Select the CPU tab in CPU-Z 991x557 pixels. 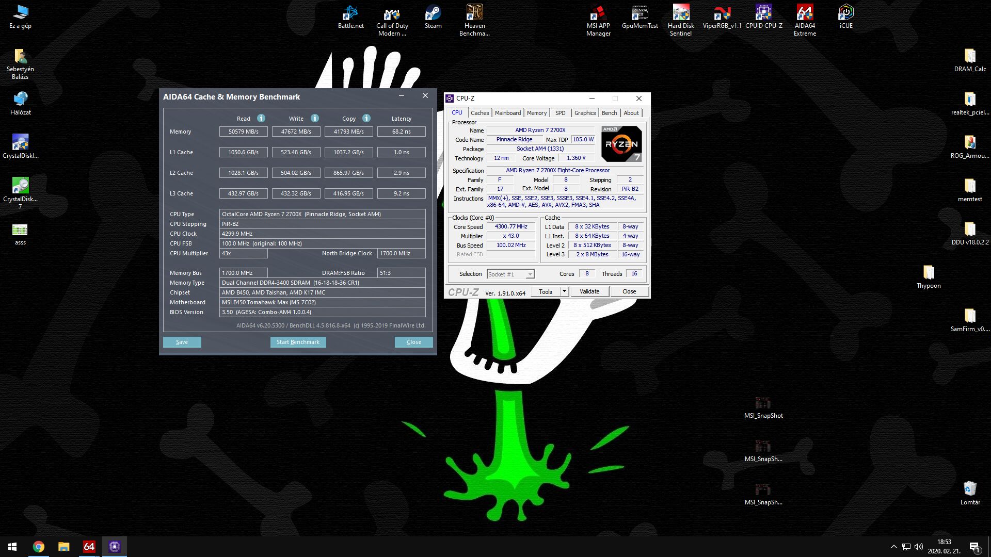point(457,112)
